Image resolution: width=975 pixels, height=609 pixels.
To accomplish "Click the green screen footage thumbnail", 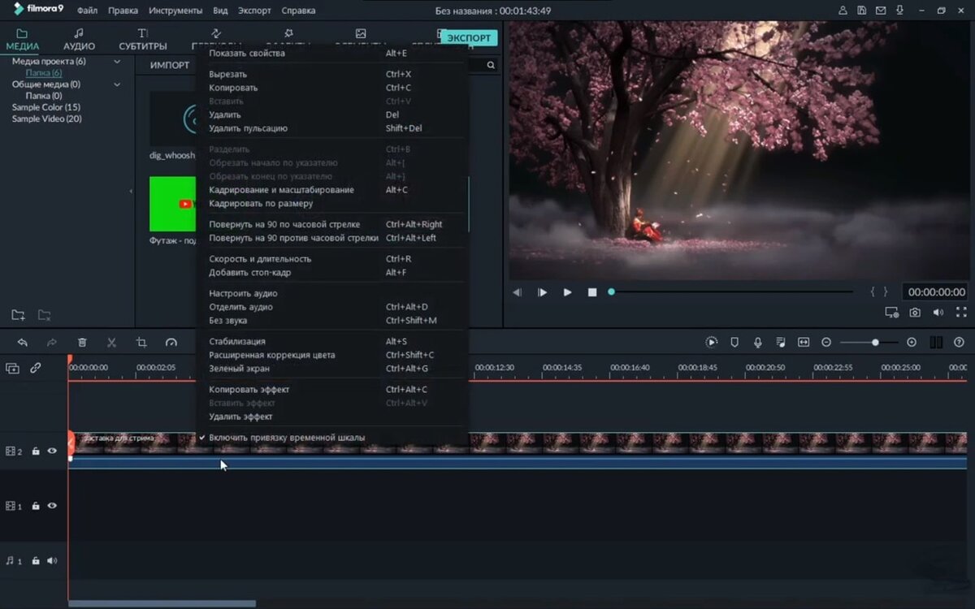I will coord(173,204).
